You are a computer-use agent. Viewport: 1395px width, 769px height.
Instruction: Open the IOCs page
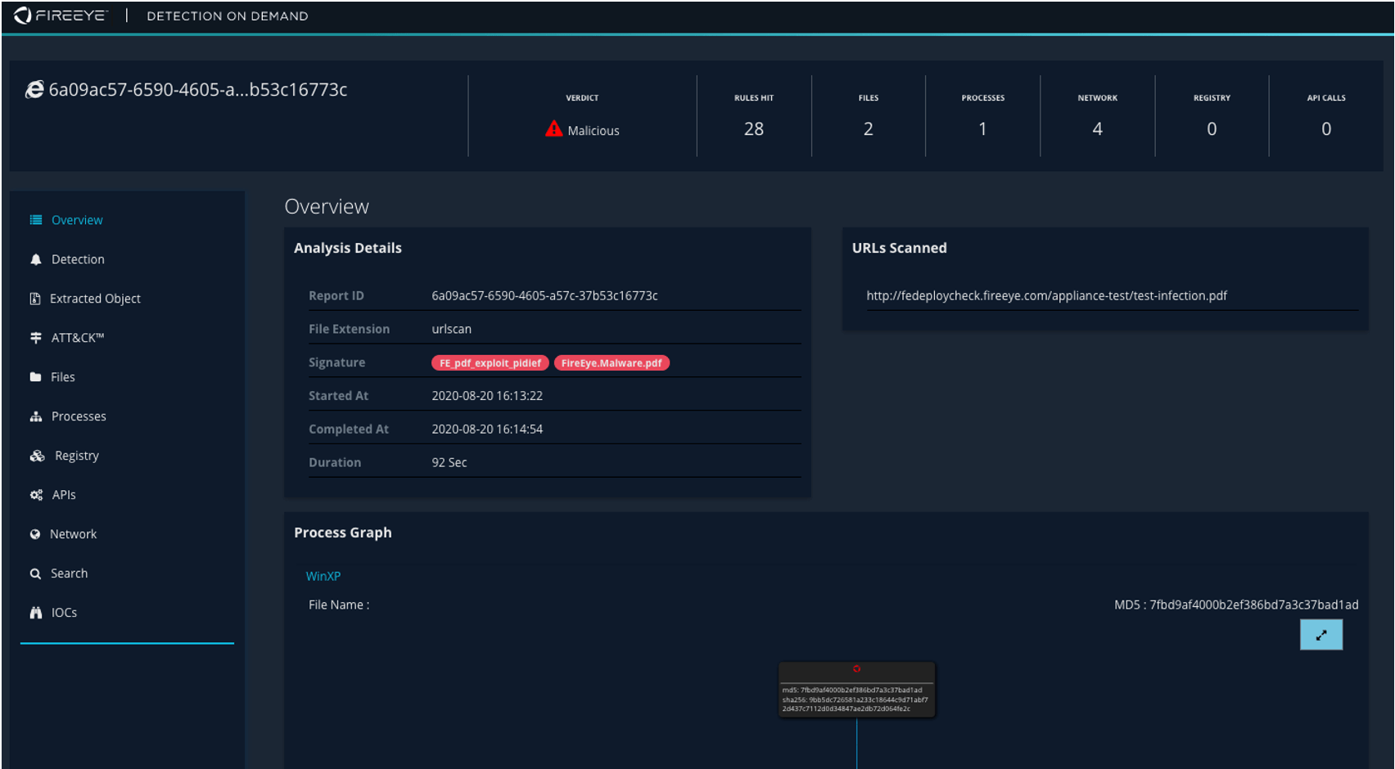(64, 613)
